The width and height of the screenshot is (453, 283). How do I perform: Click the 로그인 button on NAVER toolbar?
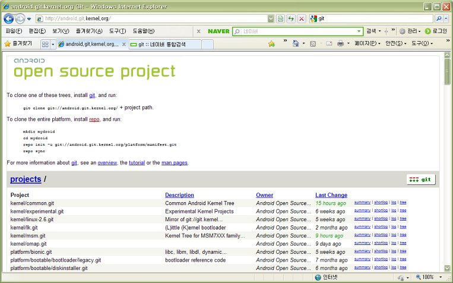pyautogui.click(x=436, y=31)
